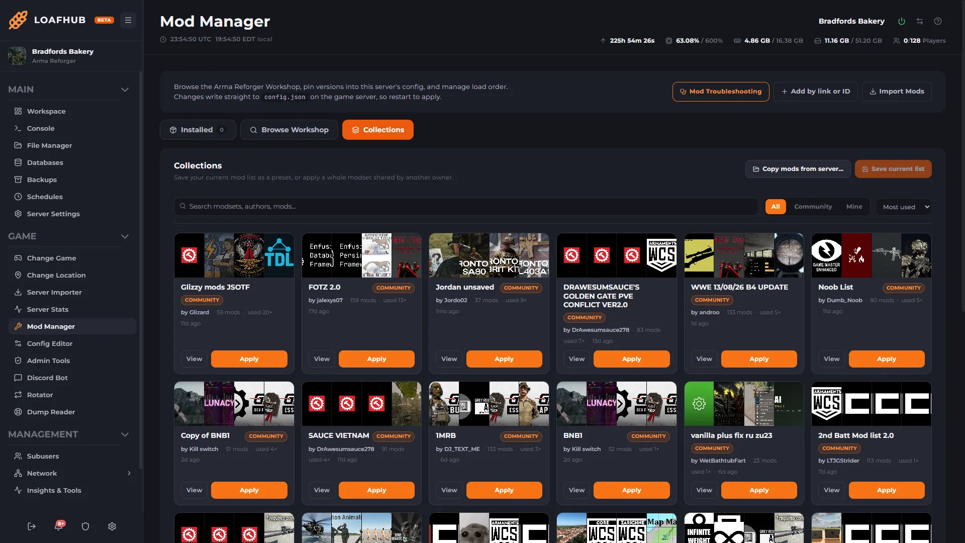
Task: Open Discord Bot settings
Action: pos(72,378)
